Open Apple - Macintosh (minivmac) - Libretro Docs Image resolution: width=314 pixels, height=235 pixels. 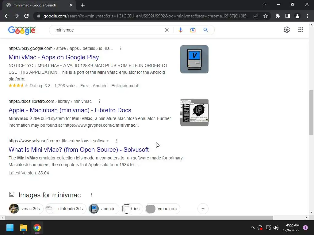click(70, 110)
